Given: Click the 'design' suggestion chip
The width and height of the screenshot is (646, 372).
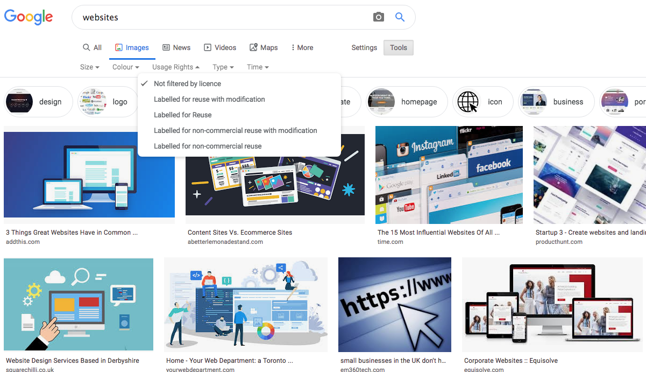Looking at the screenshot, I should click(38, 102).
